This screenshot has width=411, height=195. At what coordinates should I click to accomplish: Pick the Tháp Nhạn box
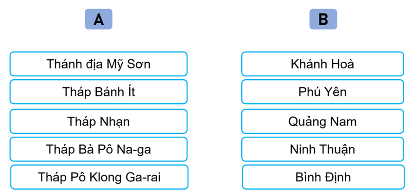point(98,121)
